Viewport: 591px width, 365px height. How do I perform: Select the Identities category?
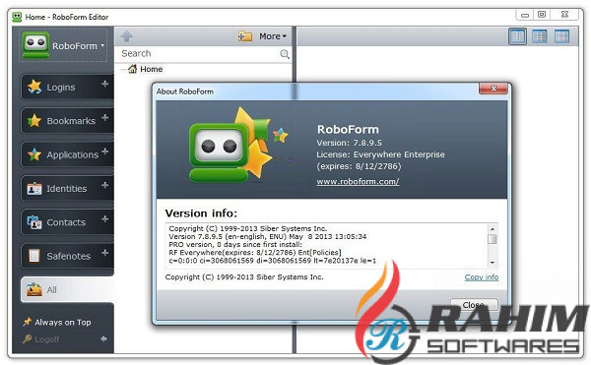[66, 189]
